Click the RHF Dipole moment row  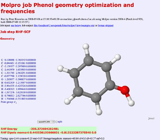tap(49, 133)
